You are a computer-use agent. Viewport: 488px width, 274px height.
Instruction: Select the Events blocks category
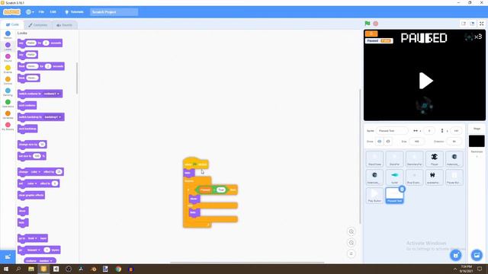(8, 69)
